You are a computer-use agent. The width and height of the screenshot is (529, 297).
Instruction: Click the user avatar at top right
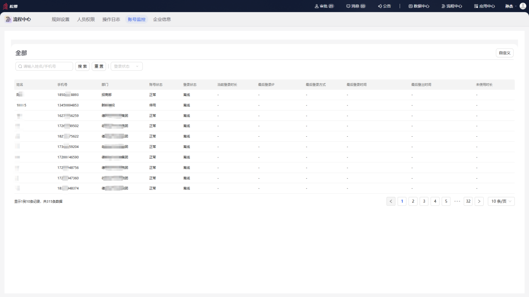pyautogui.click(x=523, y=6)
